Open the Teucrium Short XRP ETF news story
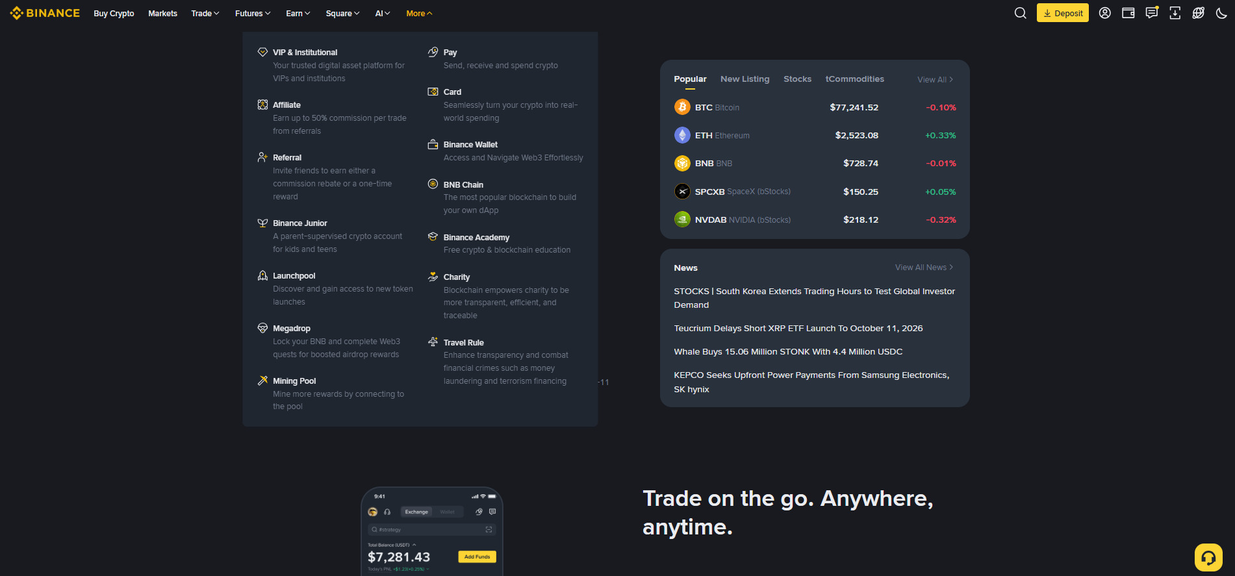Image resolution: width=1235 pixels, height=576 pixels. coord(798,329)
